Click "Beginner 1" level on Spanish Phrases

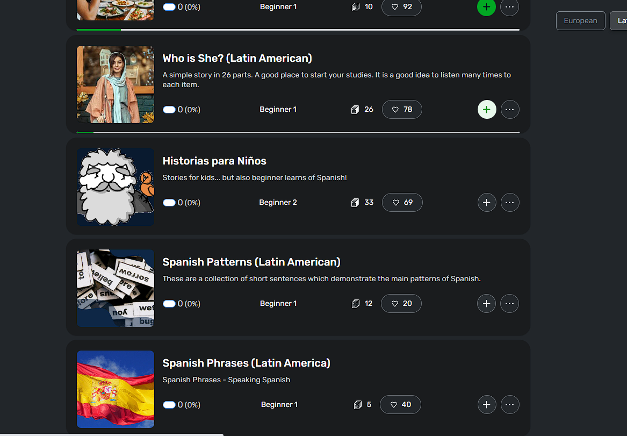coord(279,405)
